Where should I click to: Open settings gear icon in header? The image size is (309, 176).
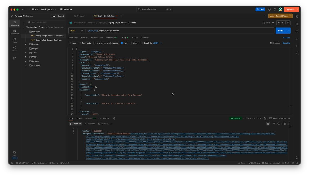269,9
